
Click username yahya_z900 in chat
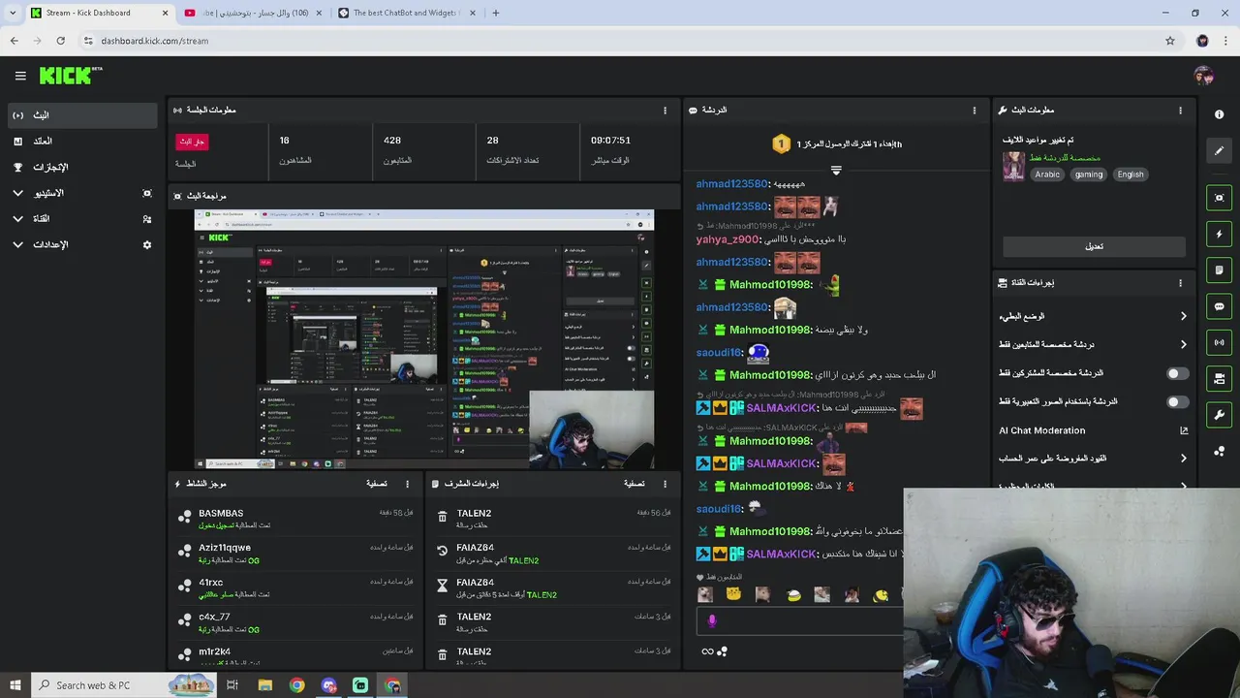(728, 239)
